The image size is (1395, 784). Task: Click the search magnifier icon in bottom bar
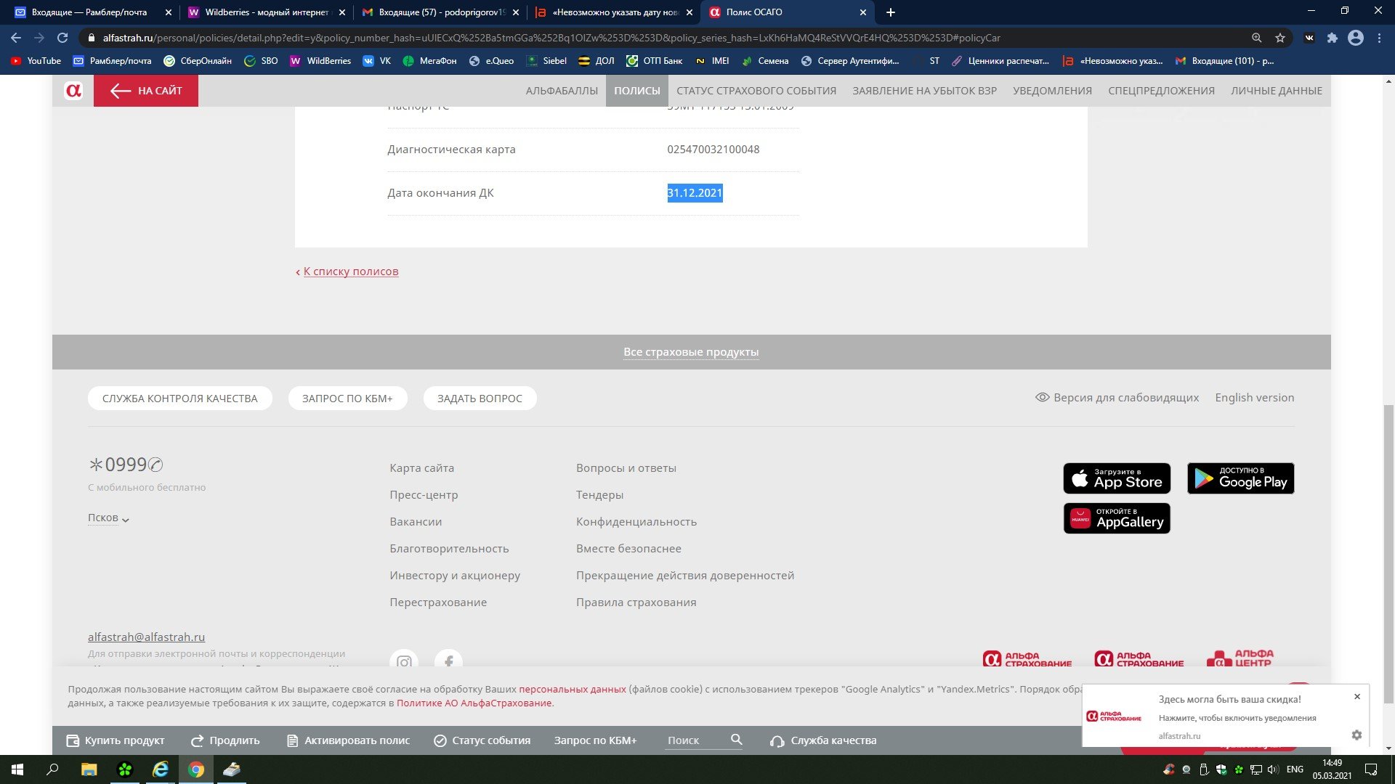tap(736, 740)
